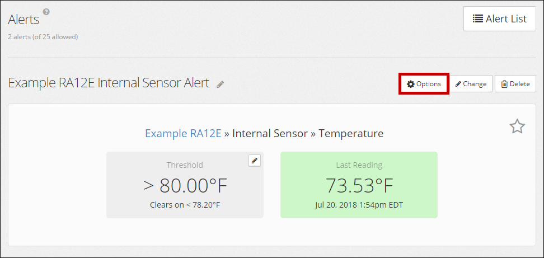544x258 pixels.
Task: Click the '2 alerts (of 25 allowed)' text
Action: [43, 37]
